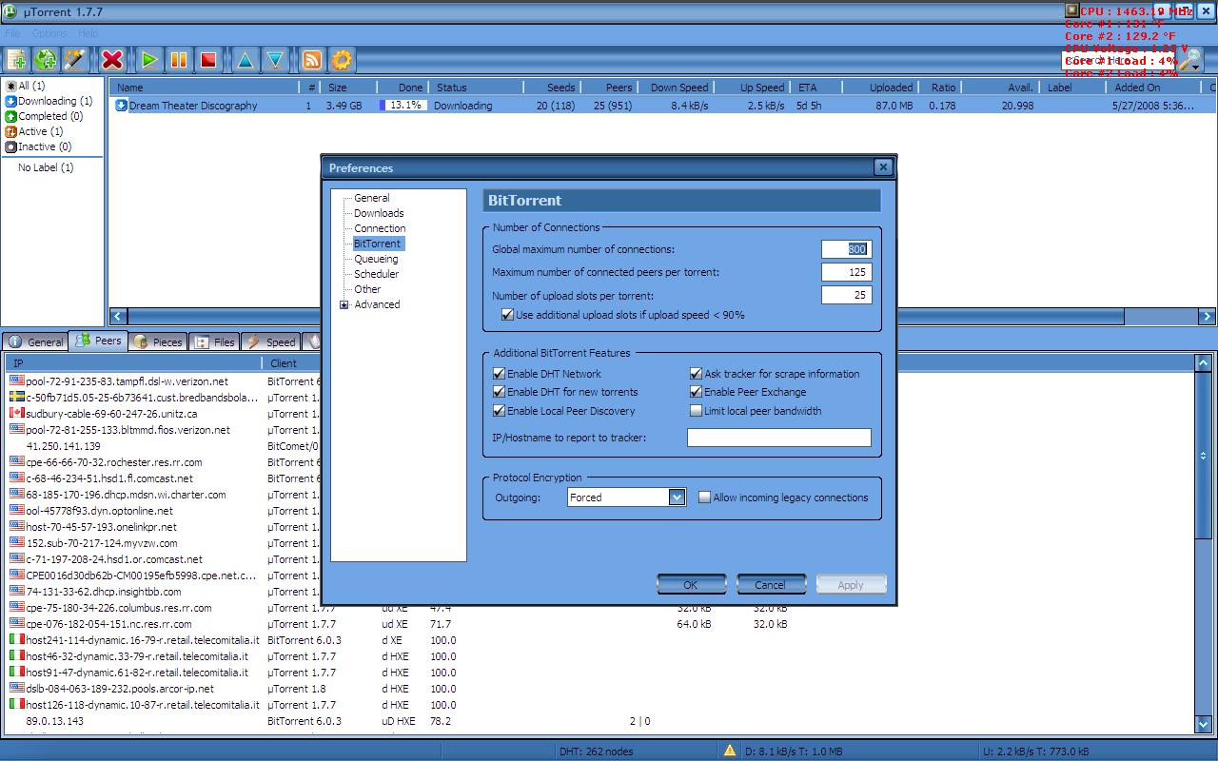Switch to the Speed tab
The width and height of the screenshot is (1218, 761).
tap(271, 341)
